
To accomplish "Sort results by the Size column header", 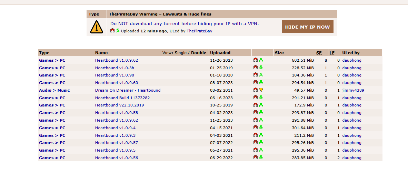I will (279, 53).
